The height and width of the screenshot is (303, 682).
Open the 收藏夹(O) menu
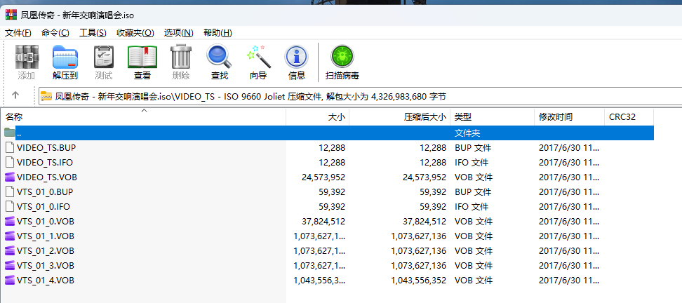(135, 33)
